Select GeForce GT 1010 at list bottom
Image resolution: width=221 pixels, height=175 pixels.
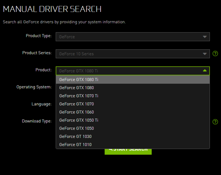tap(75, 145)
